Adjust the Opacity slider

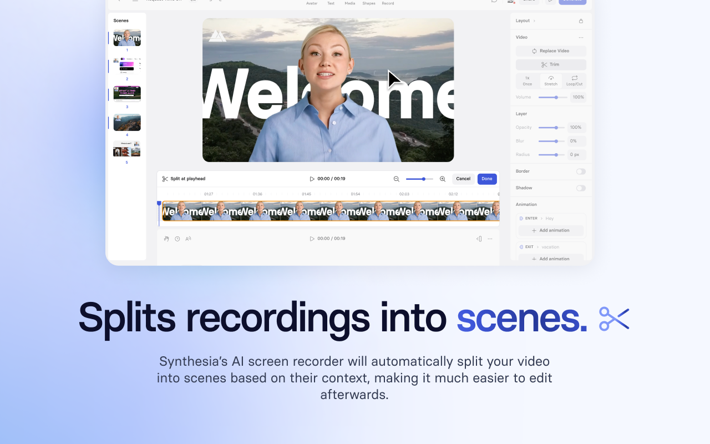551,128
